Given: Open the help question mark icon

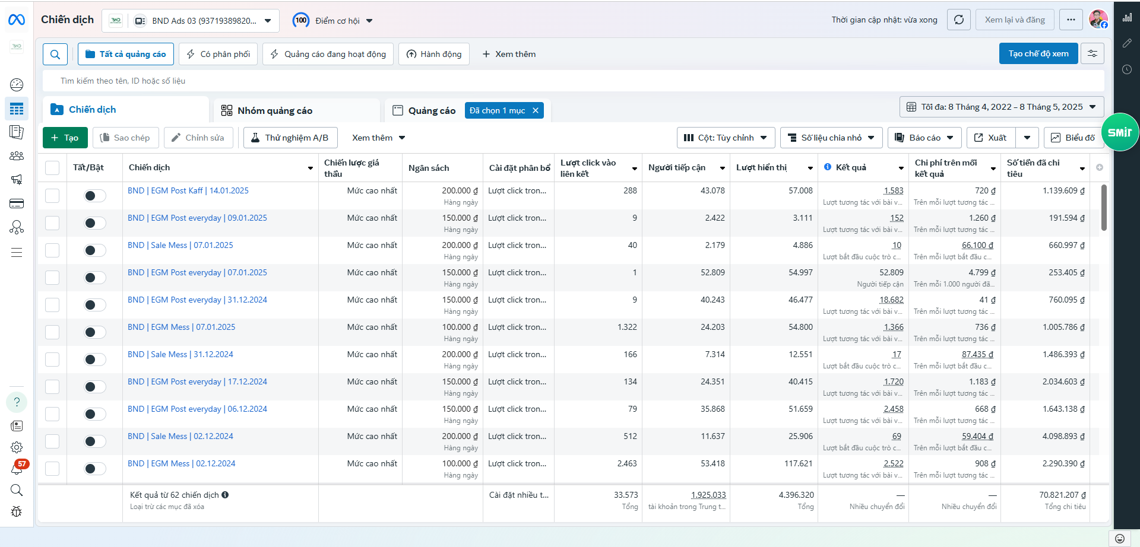Looking at the screenshot, I should [17, 402].
